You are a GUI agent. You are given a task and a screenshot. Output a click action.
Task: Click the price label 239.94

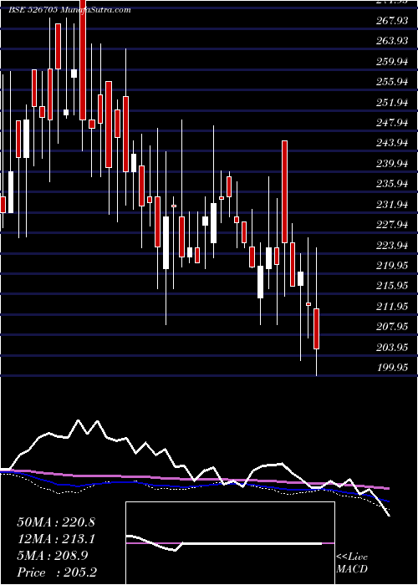click(392, 164)
